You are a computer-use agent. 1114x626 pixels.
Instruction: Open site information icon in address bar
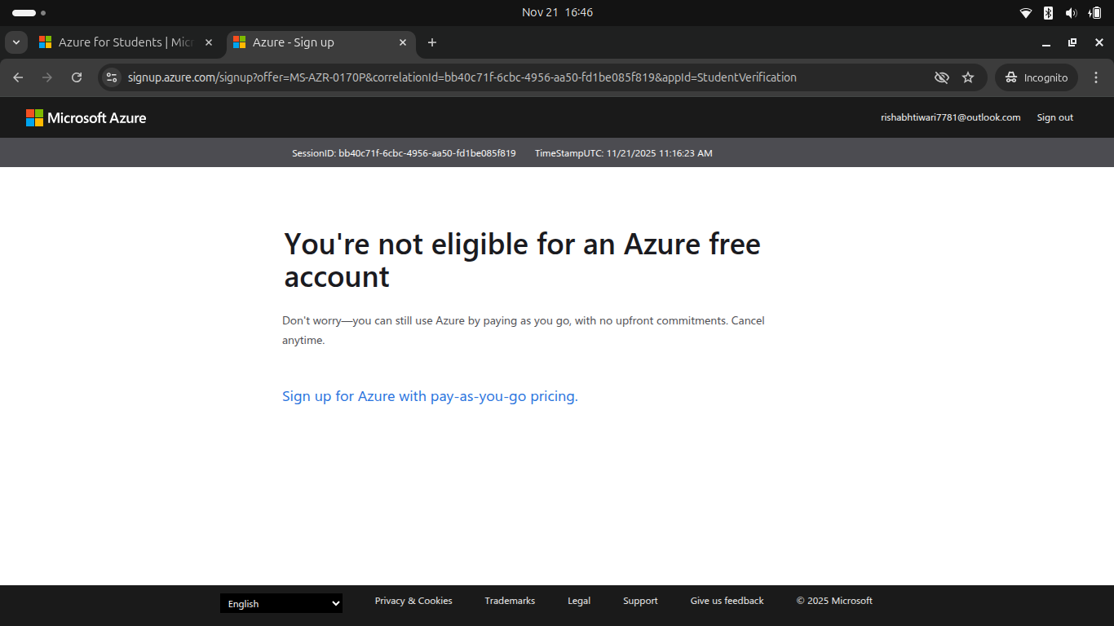pos(113,77)
